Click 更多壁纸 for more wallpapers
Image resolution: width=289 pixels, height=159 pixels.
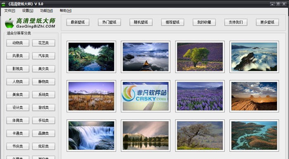[268, 22]
